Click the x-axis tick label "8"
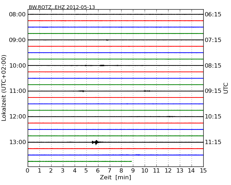This screenshot has width=231, height=185. pyautogui.click(x=121, y=171)
